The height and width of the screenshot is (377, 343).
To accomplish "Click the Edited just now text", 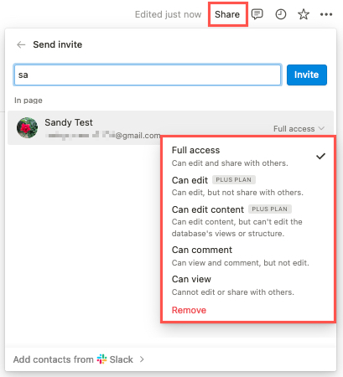I will [x=168, y=14].
